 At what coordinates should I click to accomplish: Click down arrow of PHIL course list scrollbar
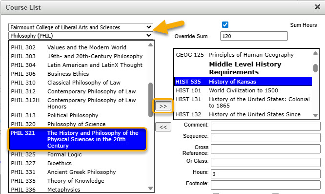coord(151,189)
